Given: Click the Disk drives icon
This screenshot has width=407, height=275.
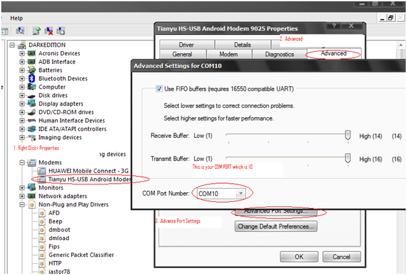Looking at the screenshot, I should (x=32, y=96).
